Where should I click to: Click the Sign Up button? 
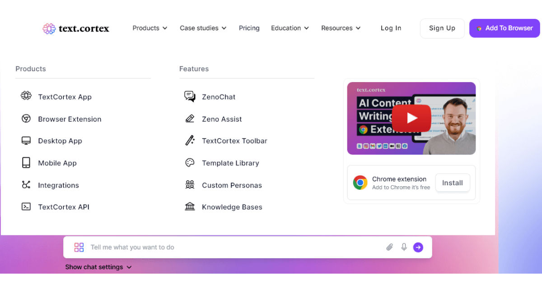(442, 28)
